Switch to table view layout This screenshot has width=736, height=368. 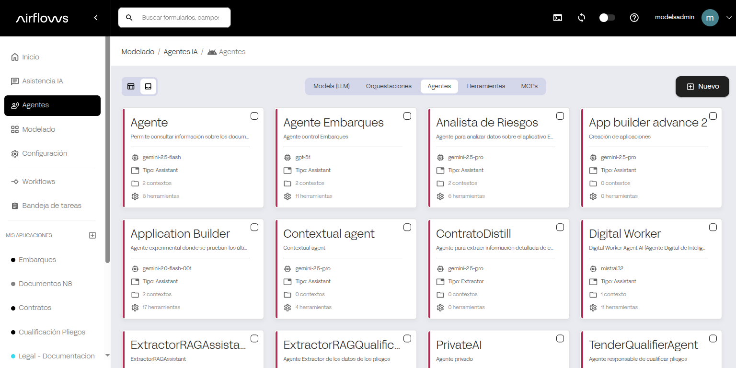[x=131, y=86]
